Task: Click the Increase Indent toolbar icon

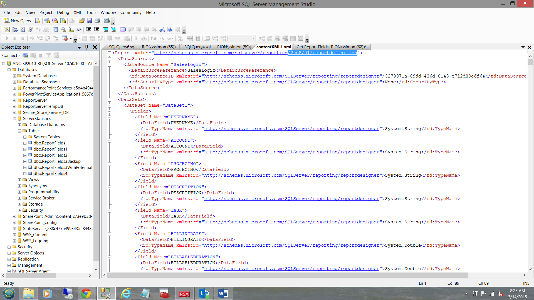Action: [x=96, y=29]
